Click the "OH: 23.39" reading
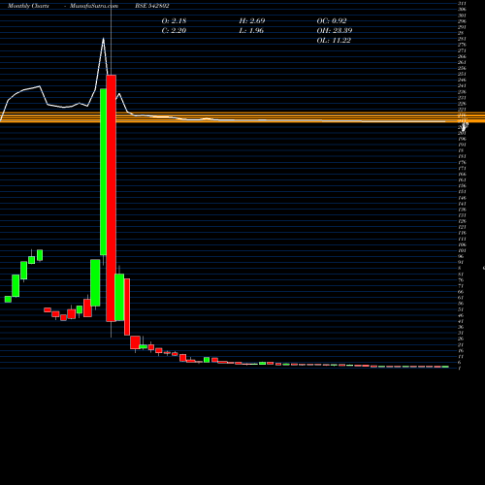Viewport: 485px width, 485px height. click(x=335, y=31)
